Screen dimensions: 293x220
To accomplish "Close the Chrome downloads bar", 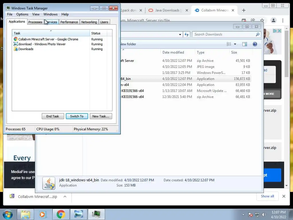I will tap(284, 196).
